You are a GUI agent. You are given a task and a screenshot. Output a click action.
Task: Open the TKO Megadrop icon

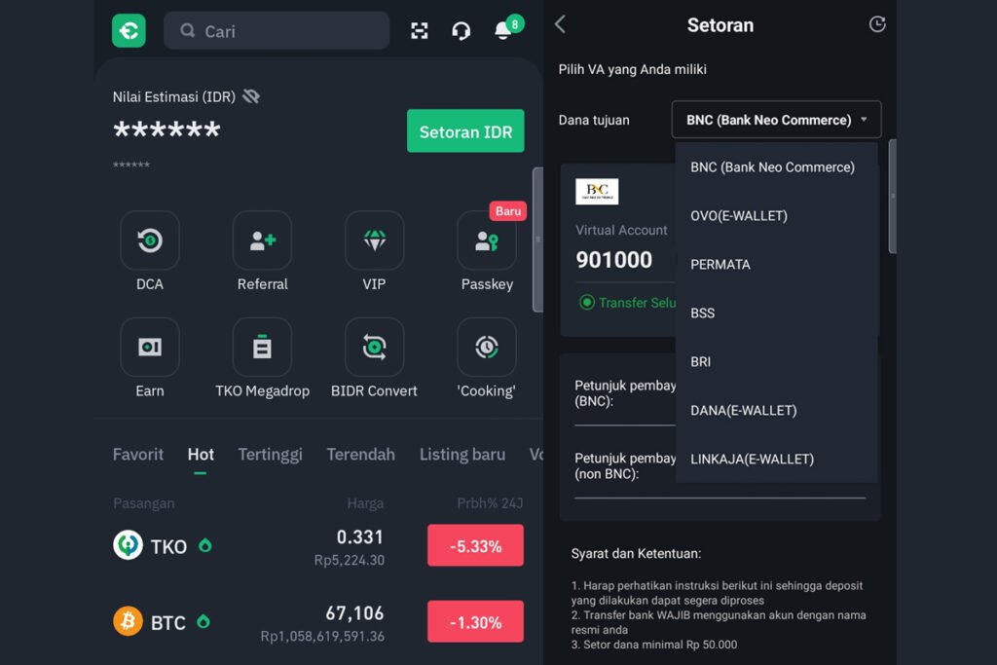262,348
